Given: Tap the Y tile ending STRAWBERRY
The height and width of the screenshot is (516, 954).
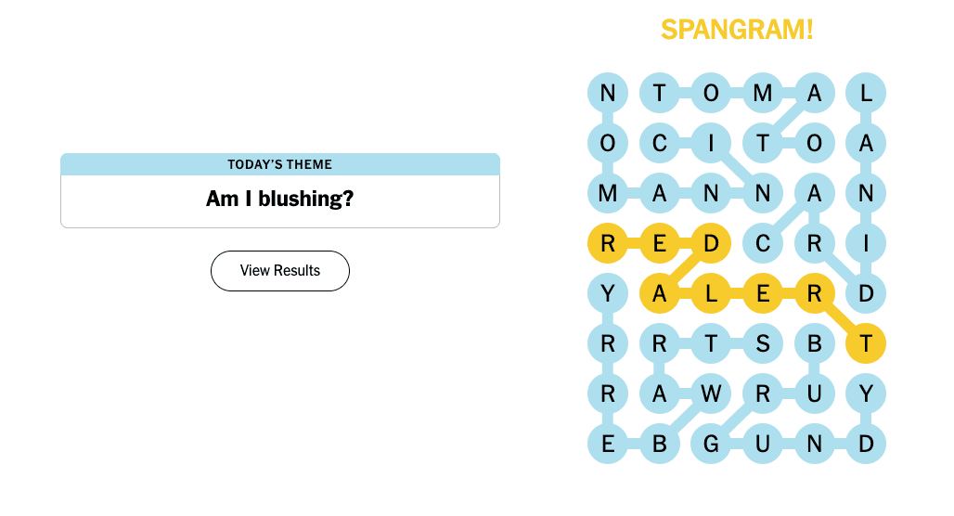Looking at the screenshot, I should tap(608, 294).
